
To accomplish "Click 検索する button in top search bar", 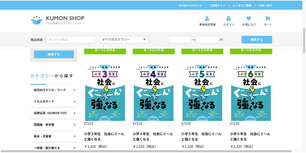I will point(257,40).
